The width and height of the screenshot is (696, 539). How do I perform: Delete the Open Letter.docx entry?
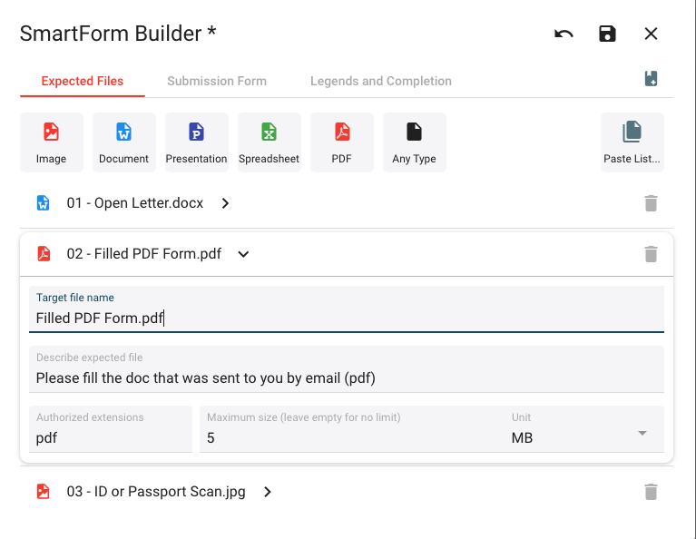point(651,203)
